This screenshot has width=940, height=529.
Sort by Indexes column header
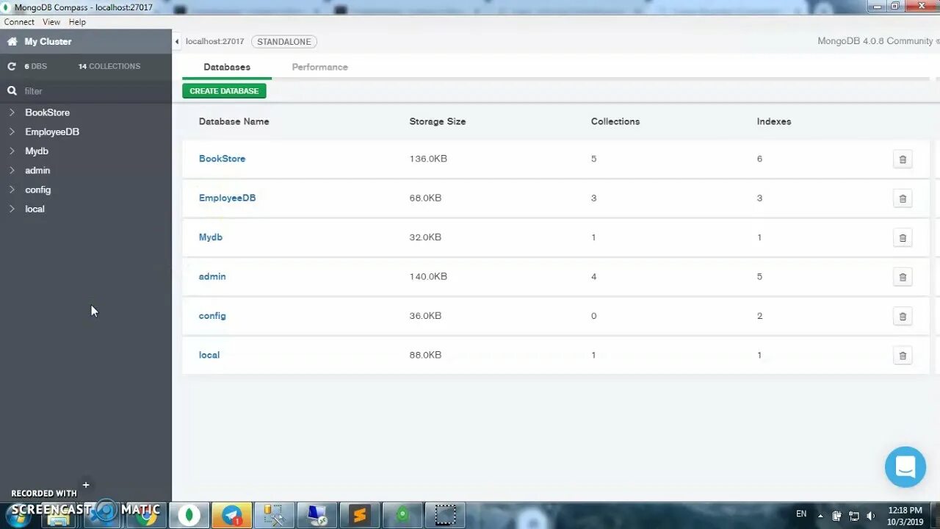[x=774, y=121]
